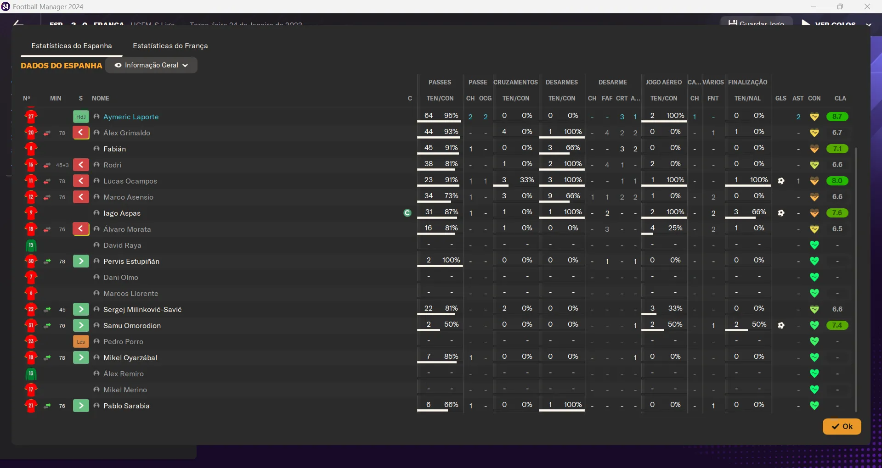Click substituted-off arrow icon for Rodri
The image size is (882, 468).
coord(81,165)
